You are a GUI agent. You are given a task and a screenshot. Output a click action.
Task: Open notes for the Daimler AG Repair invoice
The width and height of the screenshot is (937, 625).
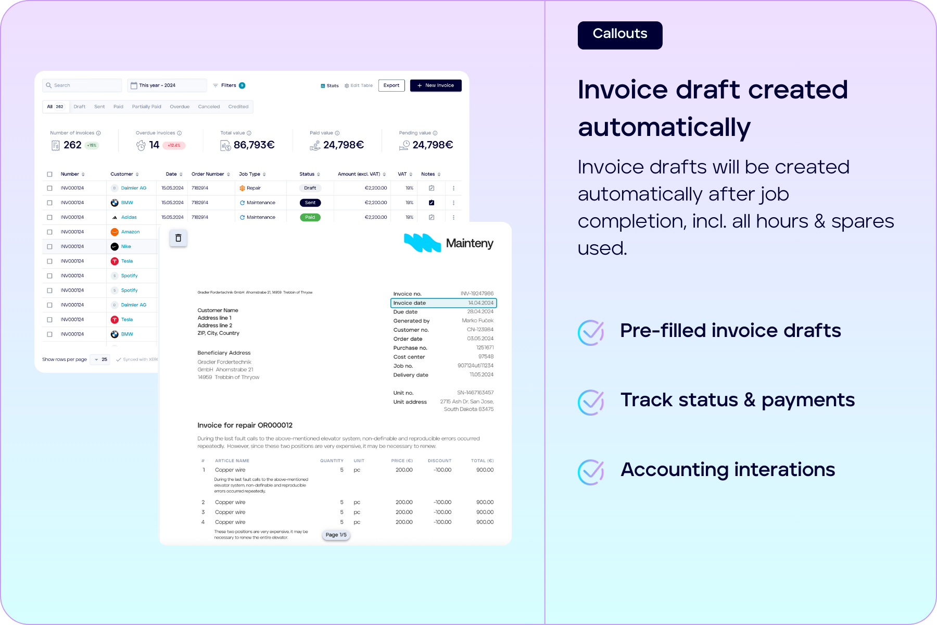(432, 188)
